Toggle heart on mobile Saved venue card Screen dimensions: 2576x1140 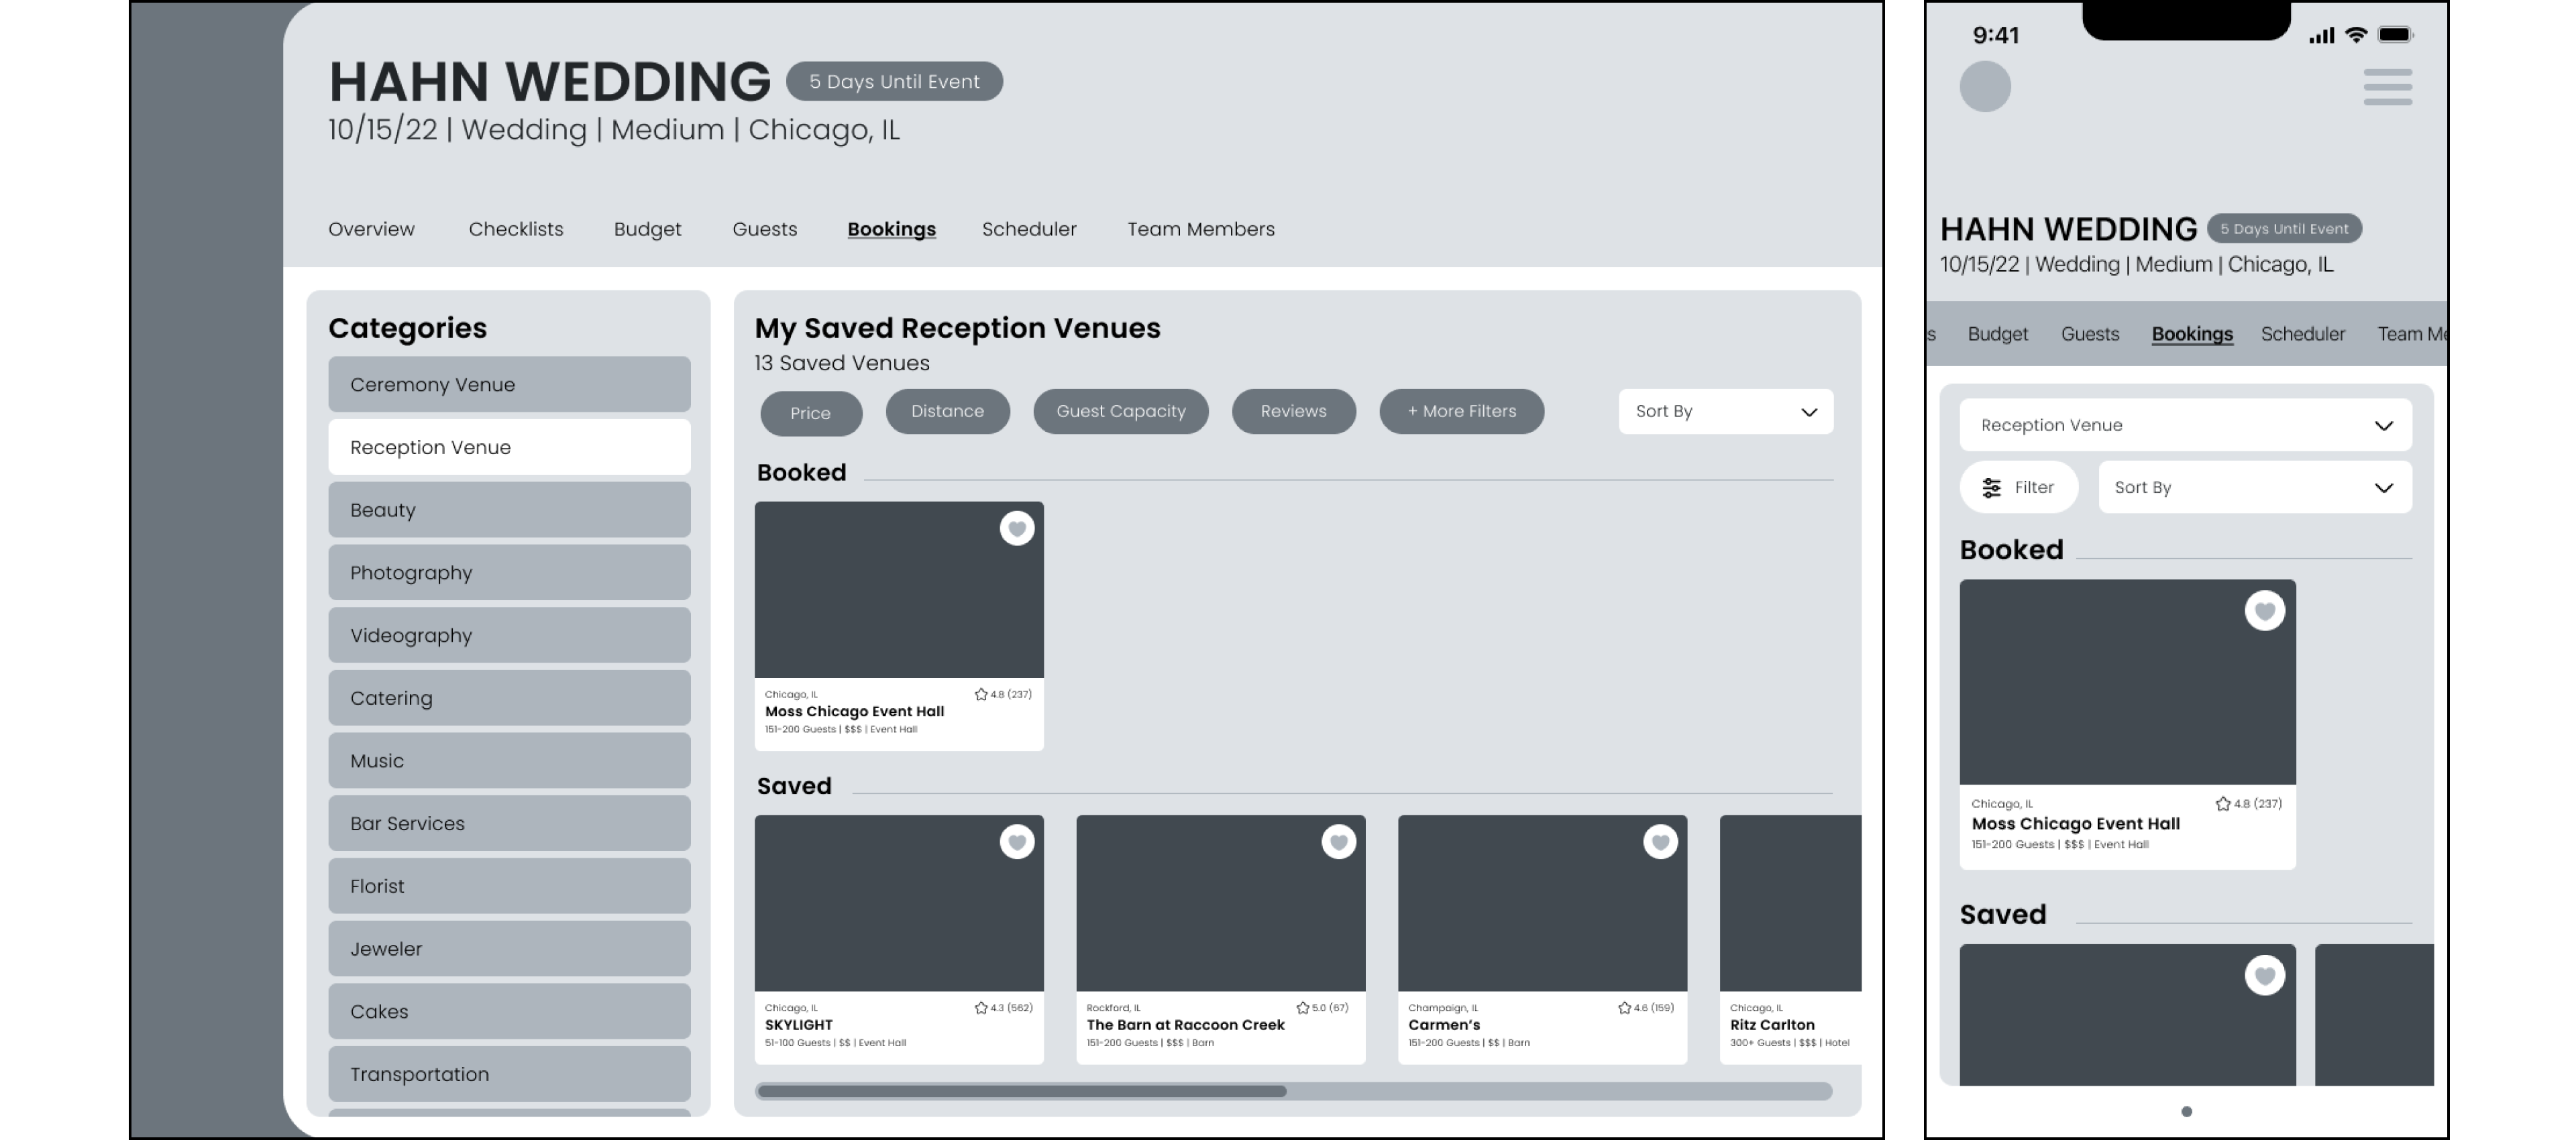coord(2264,976)
